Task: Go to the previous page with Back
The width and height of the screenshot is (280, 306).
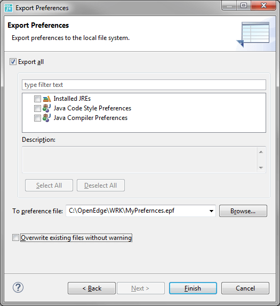Action: click(92, 288)
